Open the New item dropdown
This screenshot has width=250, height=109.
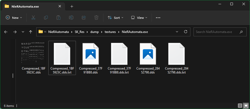click(x=14, y=18)
